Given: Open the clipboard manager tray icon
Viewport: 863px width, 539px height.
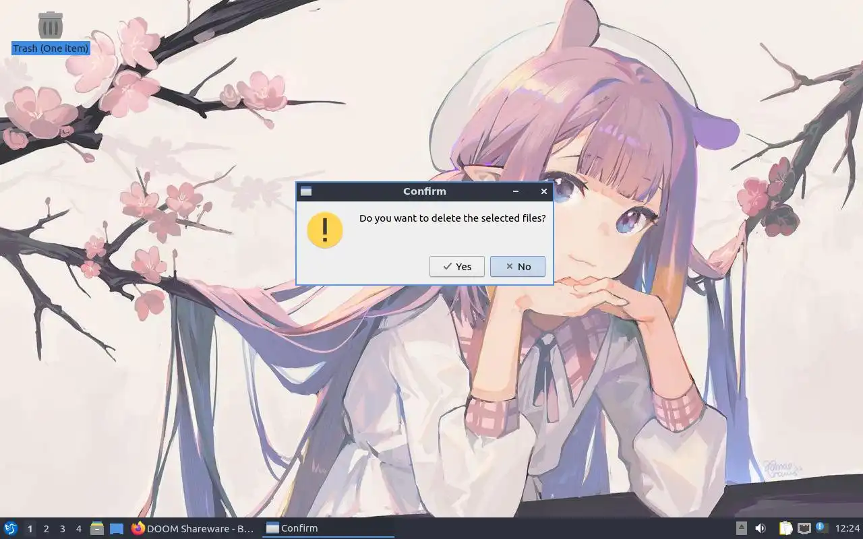Looking at the screenshot, I should (785, 528).
